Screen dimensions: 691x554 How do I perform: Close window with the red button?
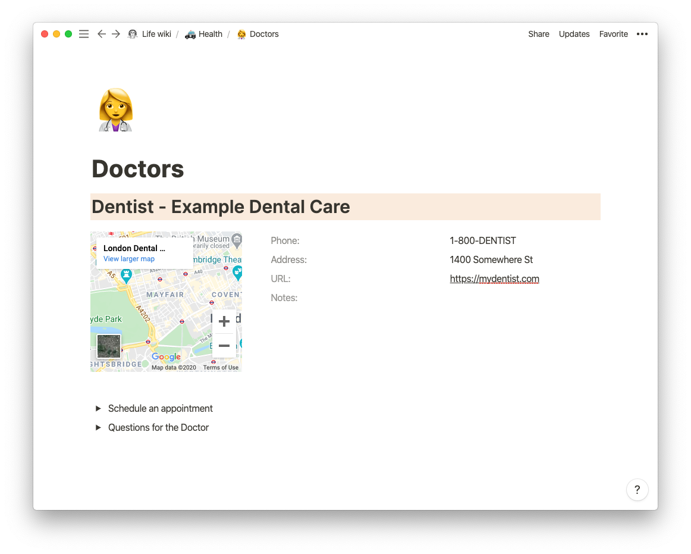45,34
